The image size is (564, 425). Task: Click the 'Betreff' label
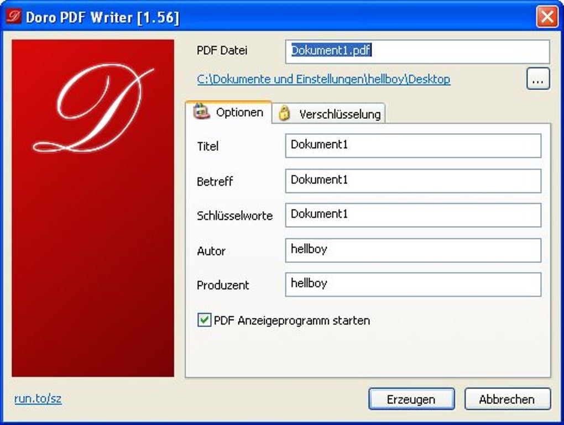coord(215,181)
